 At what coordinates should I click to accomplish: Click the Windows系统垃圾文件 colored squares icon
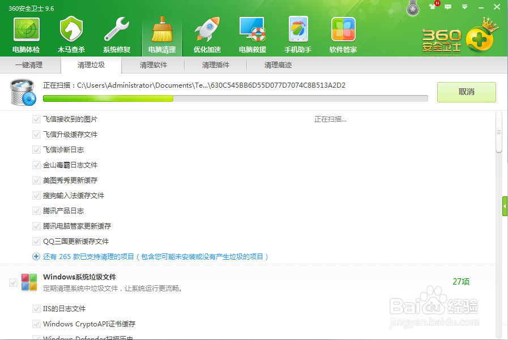coord(29,282)
